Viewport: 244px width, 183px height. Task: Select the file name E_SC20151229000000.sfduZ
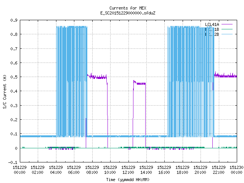(x=128, y=13)
